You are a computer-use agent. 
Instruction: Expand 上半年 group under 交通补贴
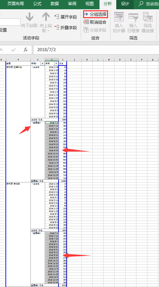(x=32, y=67)
